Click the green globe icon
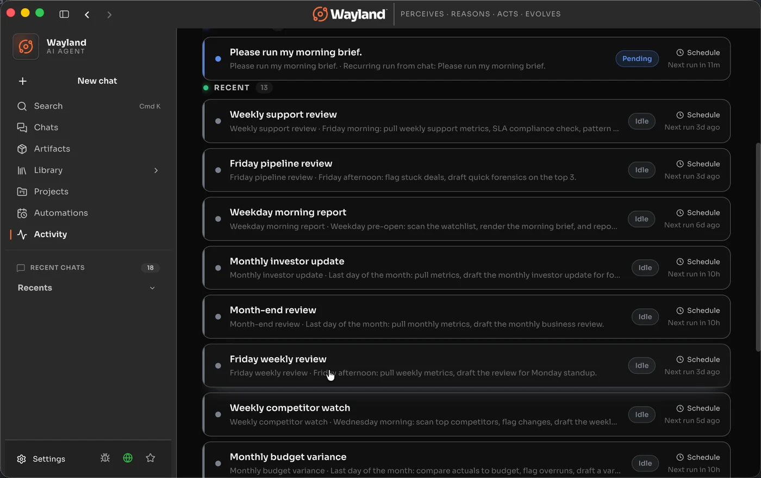The width and height of the screenshot is (761, 478). [x=128, y=458]
